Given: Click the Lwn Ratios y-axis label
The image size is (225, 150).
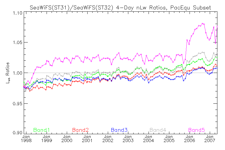Looking at the screenshot, I should pos(7,73).
